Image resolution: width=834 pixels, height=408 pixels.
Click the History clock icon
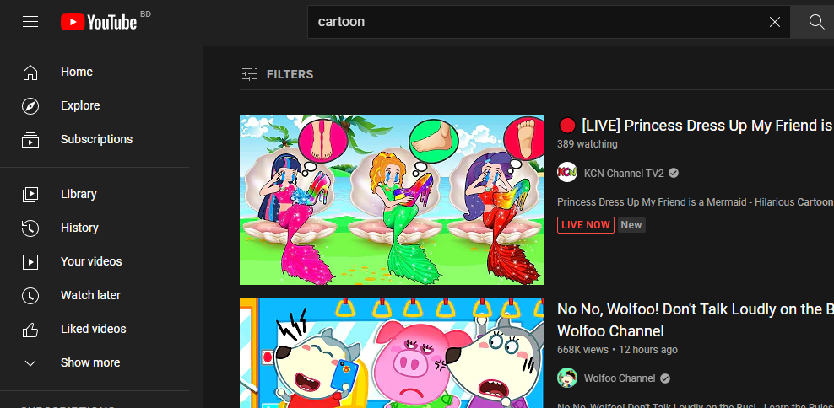click(x=30, y=228)
